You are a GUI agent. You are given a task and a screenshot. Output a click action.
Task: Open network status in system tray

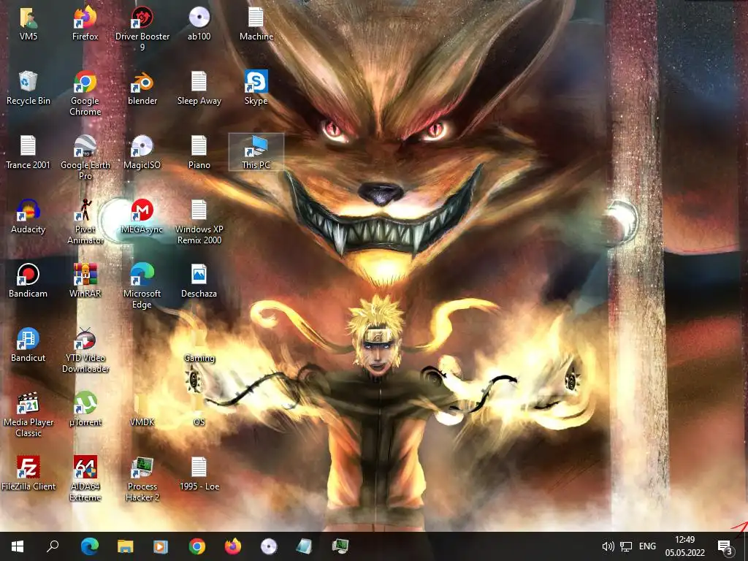coord(626,546)
